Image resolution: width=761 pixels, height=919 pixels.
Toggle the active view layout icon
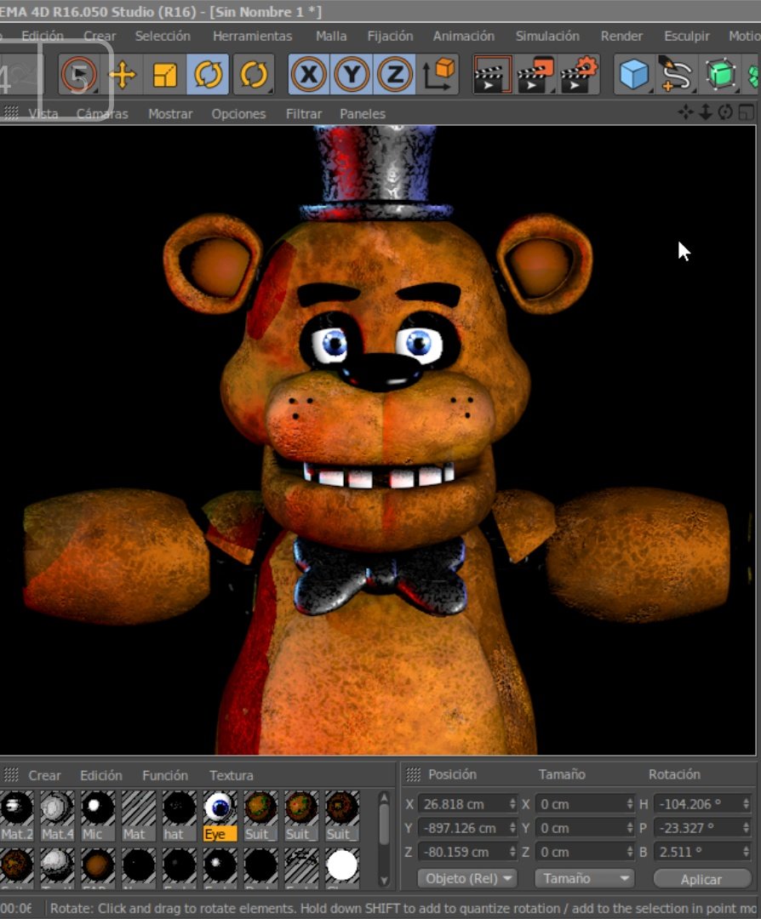click(746, 112)
